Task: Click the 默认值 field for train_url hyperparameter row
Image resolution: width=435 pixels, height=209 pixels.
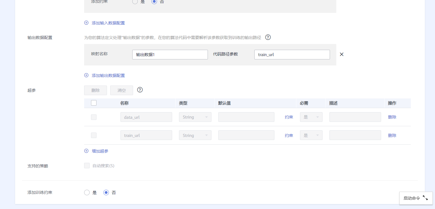Action: coord(246,135)
